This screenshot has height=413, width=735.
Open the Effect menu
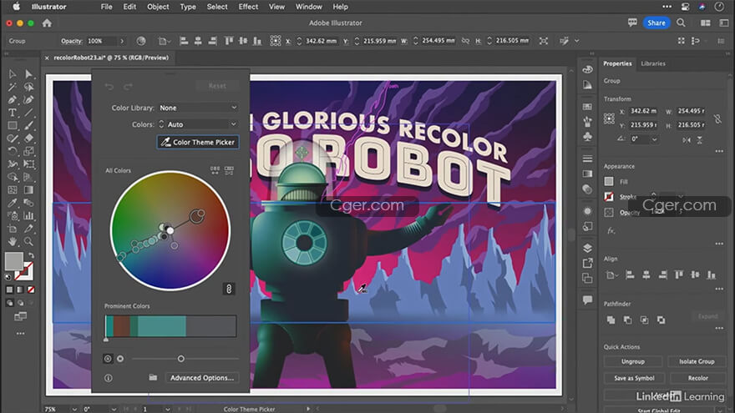tap(248, 7)
